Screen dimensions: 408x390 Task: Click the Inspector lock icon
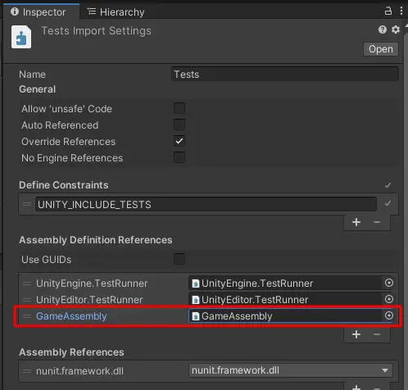pos(388,11)
